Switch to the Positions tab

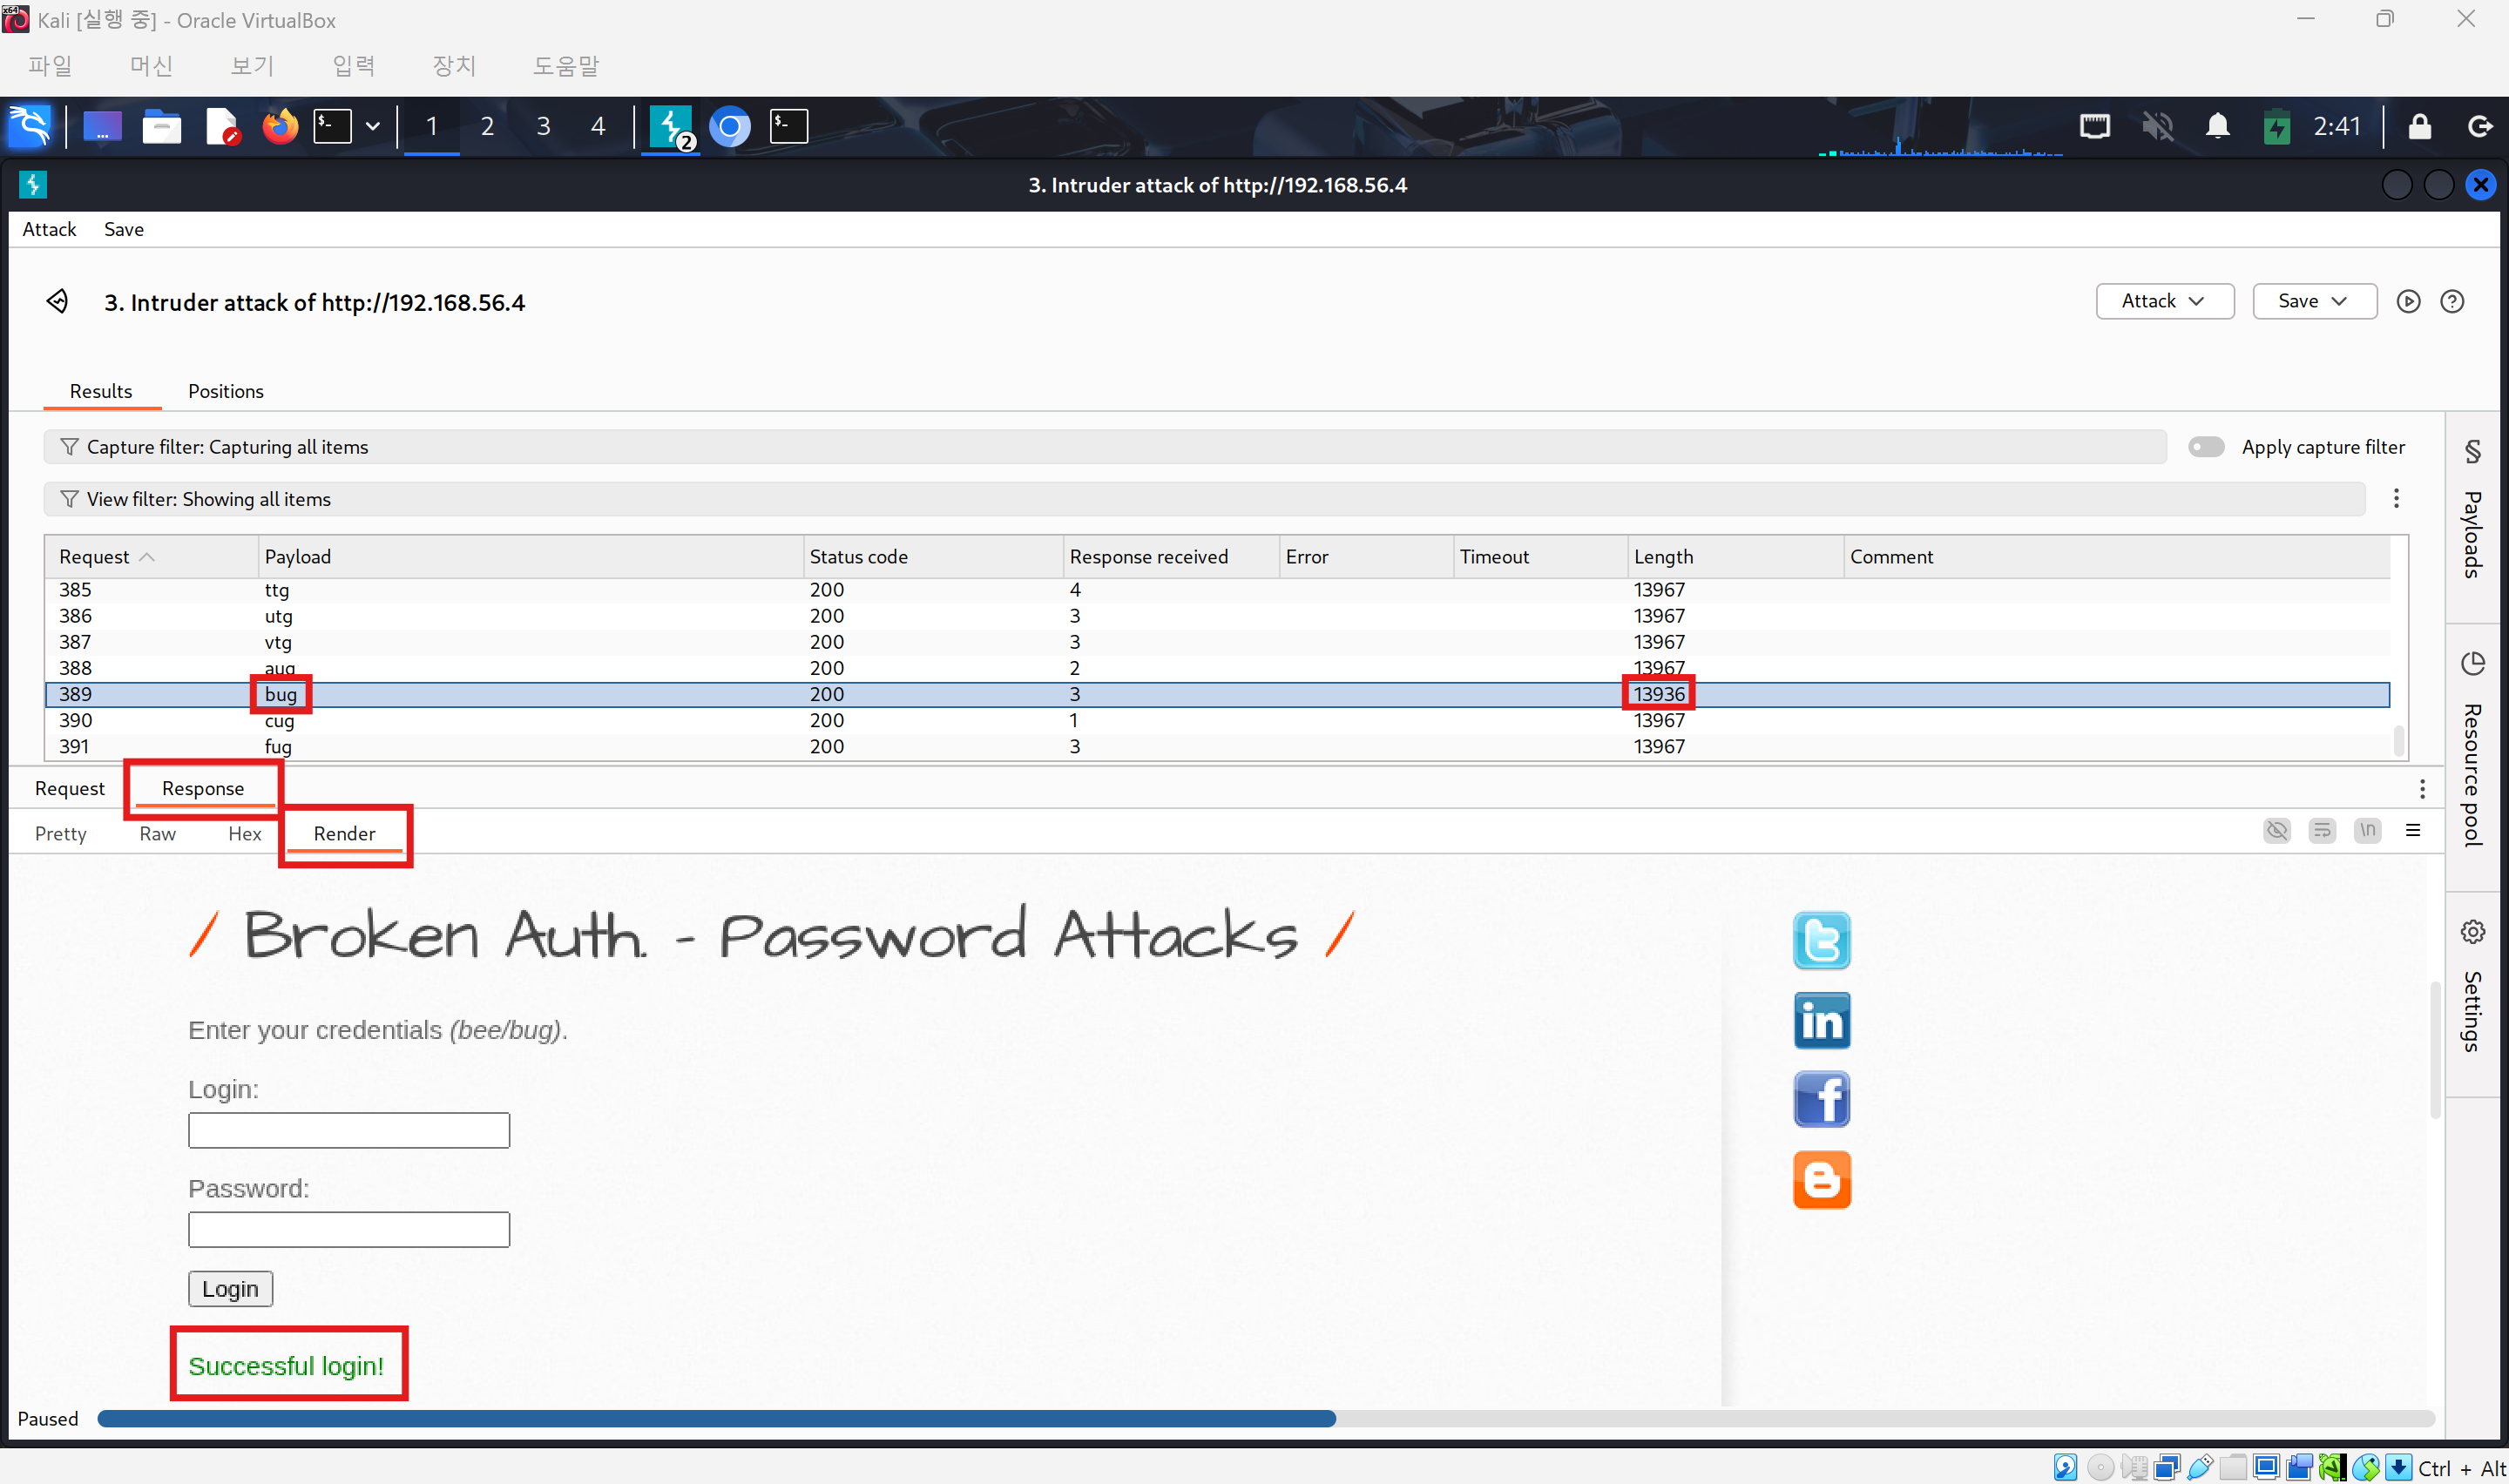[x=225, y=391]
